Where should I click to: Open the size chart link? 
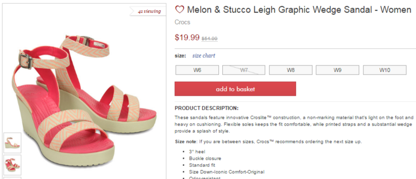pyautogui.click(x=203, y=56)
